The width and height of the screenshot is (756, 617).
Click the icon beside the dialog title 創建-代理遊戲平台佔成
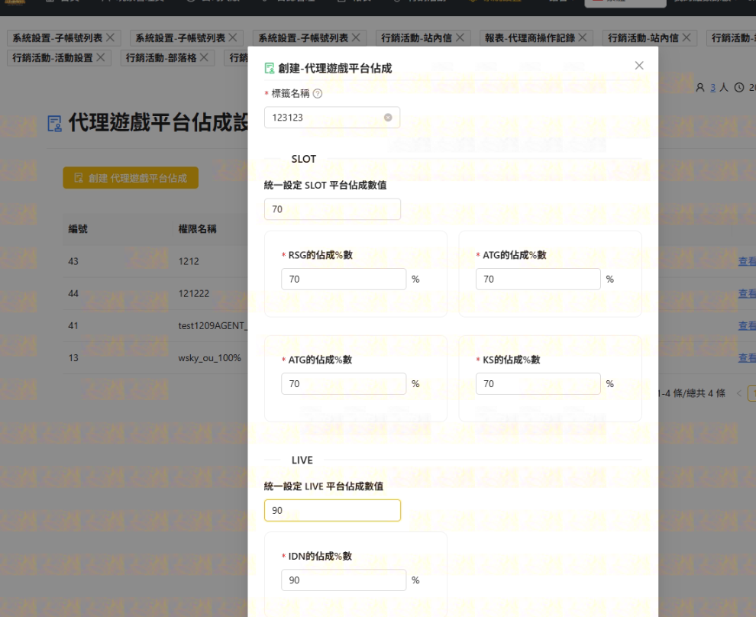[269, 69]
